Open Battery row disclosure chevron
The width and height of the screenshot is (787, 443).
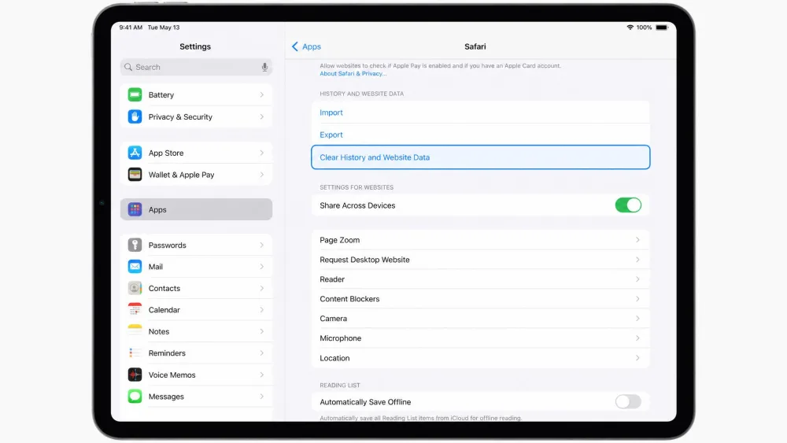261,95
